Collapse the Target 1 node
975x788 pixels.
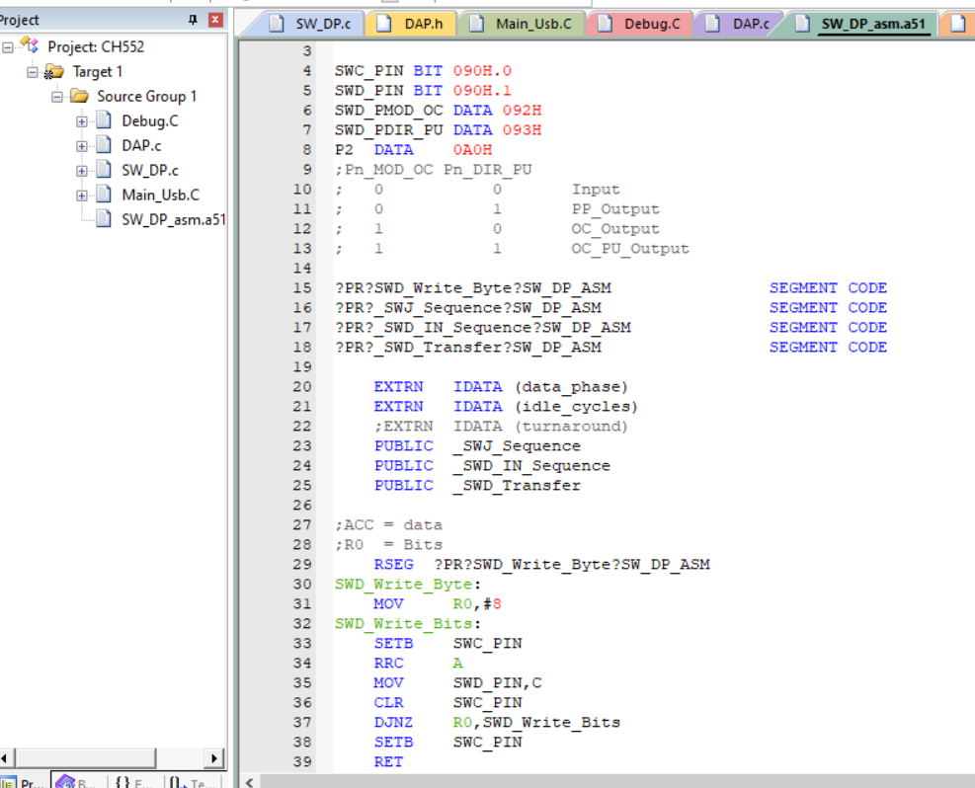click(33, 71)
